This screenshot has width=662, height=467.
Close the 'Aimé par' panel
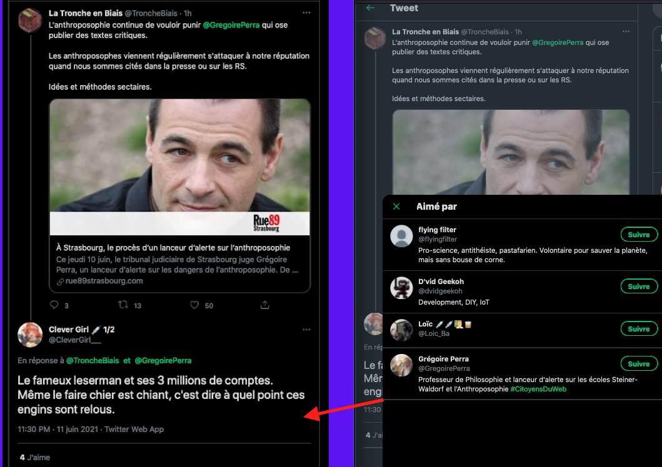[396, 207]
